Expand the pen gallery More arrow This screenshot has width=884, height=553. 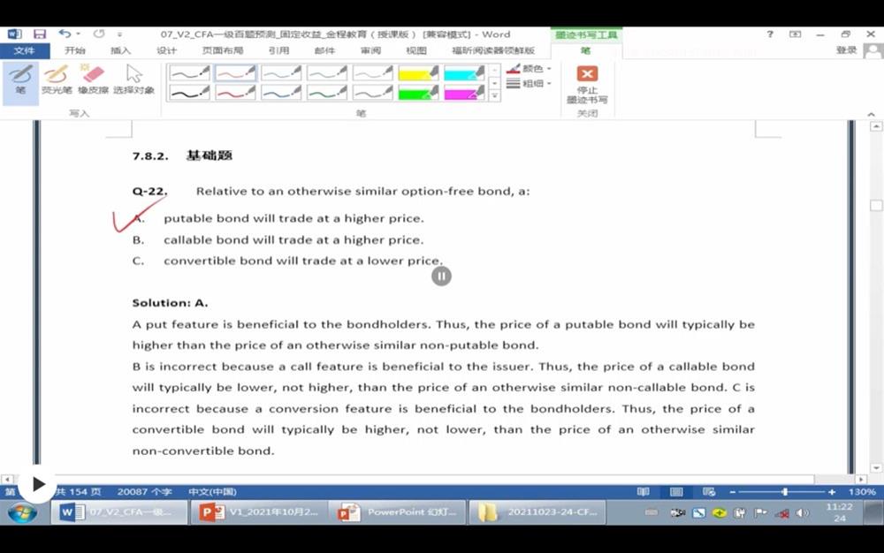494,95
